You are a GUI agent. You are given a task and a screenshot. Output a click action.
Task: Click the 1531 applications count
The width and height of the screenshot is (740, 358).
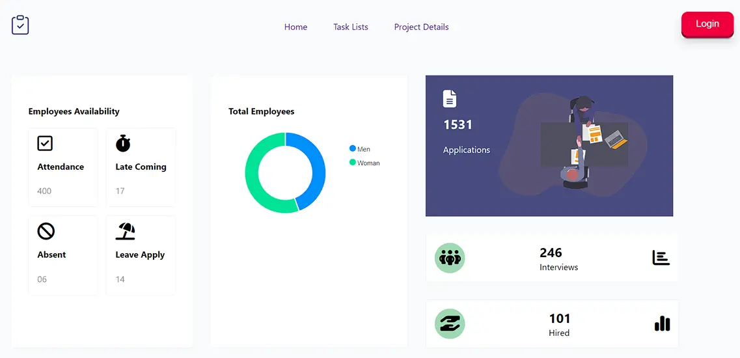click(x=458, y=125)
